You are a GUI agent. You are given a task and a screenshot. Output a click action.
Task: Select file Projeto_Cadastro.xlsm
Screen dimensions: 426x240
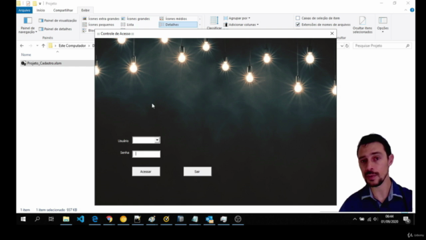pos(44,63)
